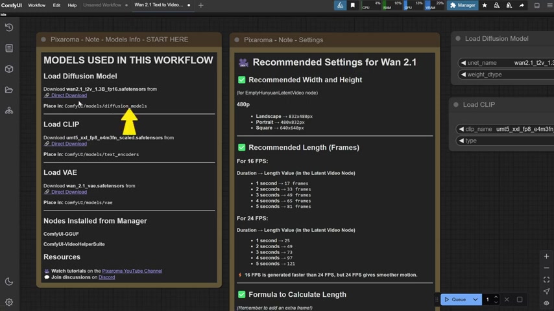The height and width of the screenshot is (311, 554).
Task: Click '5 seconds → 81 frames' list row
Action: coord(283,207)
